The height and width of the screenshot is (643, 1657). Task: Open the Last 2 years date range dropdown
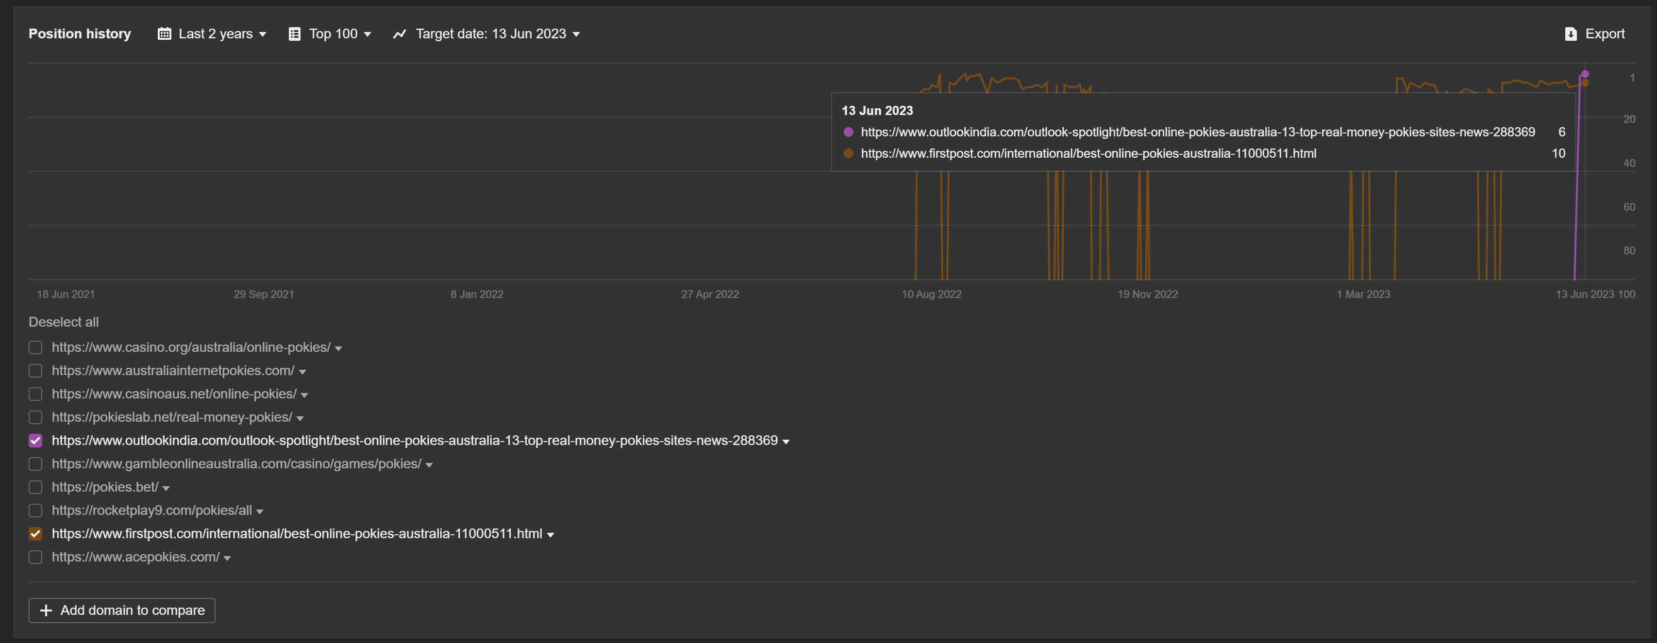click(215, 34)
